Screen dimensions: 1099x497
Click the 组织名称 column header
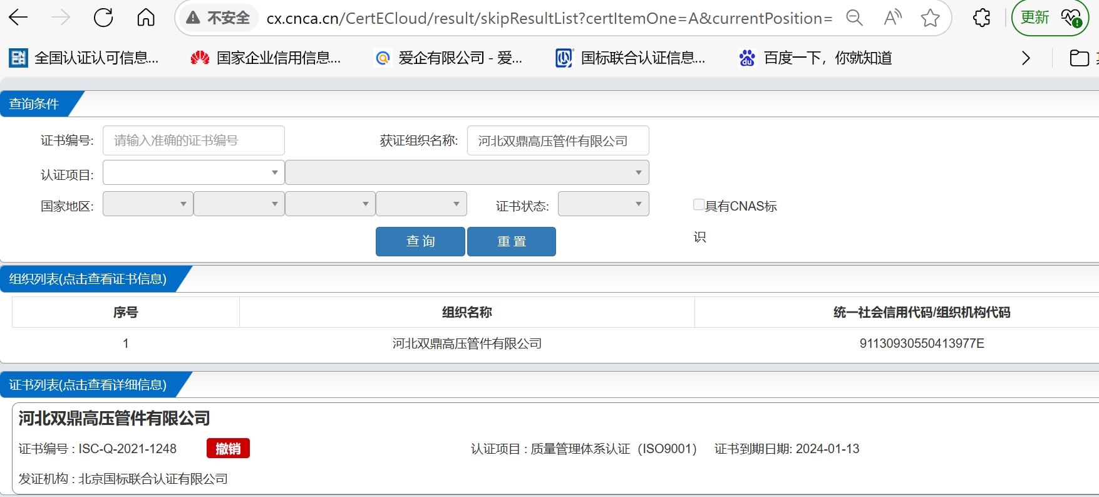(x=467, y=312)
